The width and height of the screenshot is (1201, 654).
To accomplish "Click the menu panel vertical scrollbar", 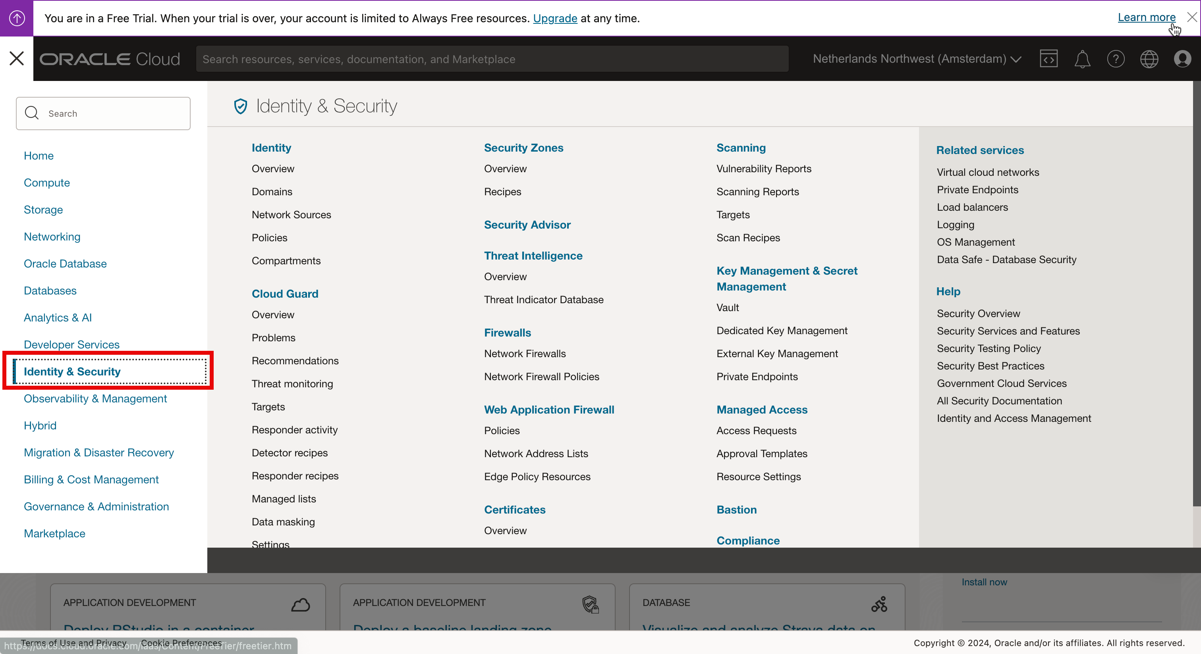I will click(x=1196, y=293).
